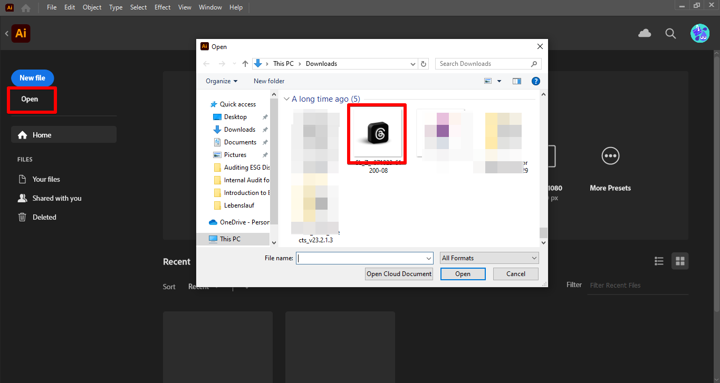Click the New file button
The image size is (720, 383).
click(x=32, y=77)
